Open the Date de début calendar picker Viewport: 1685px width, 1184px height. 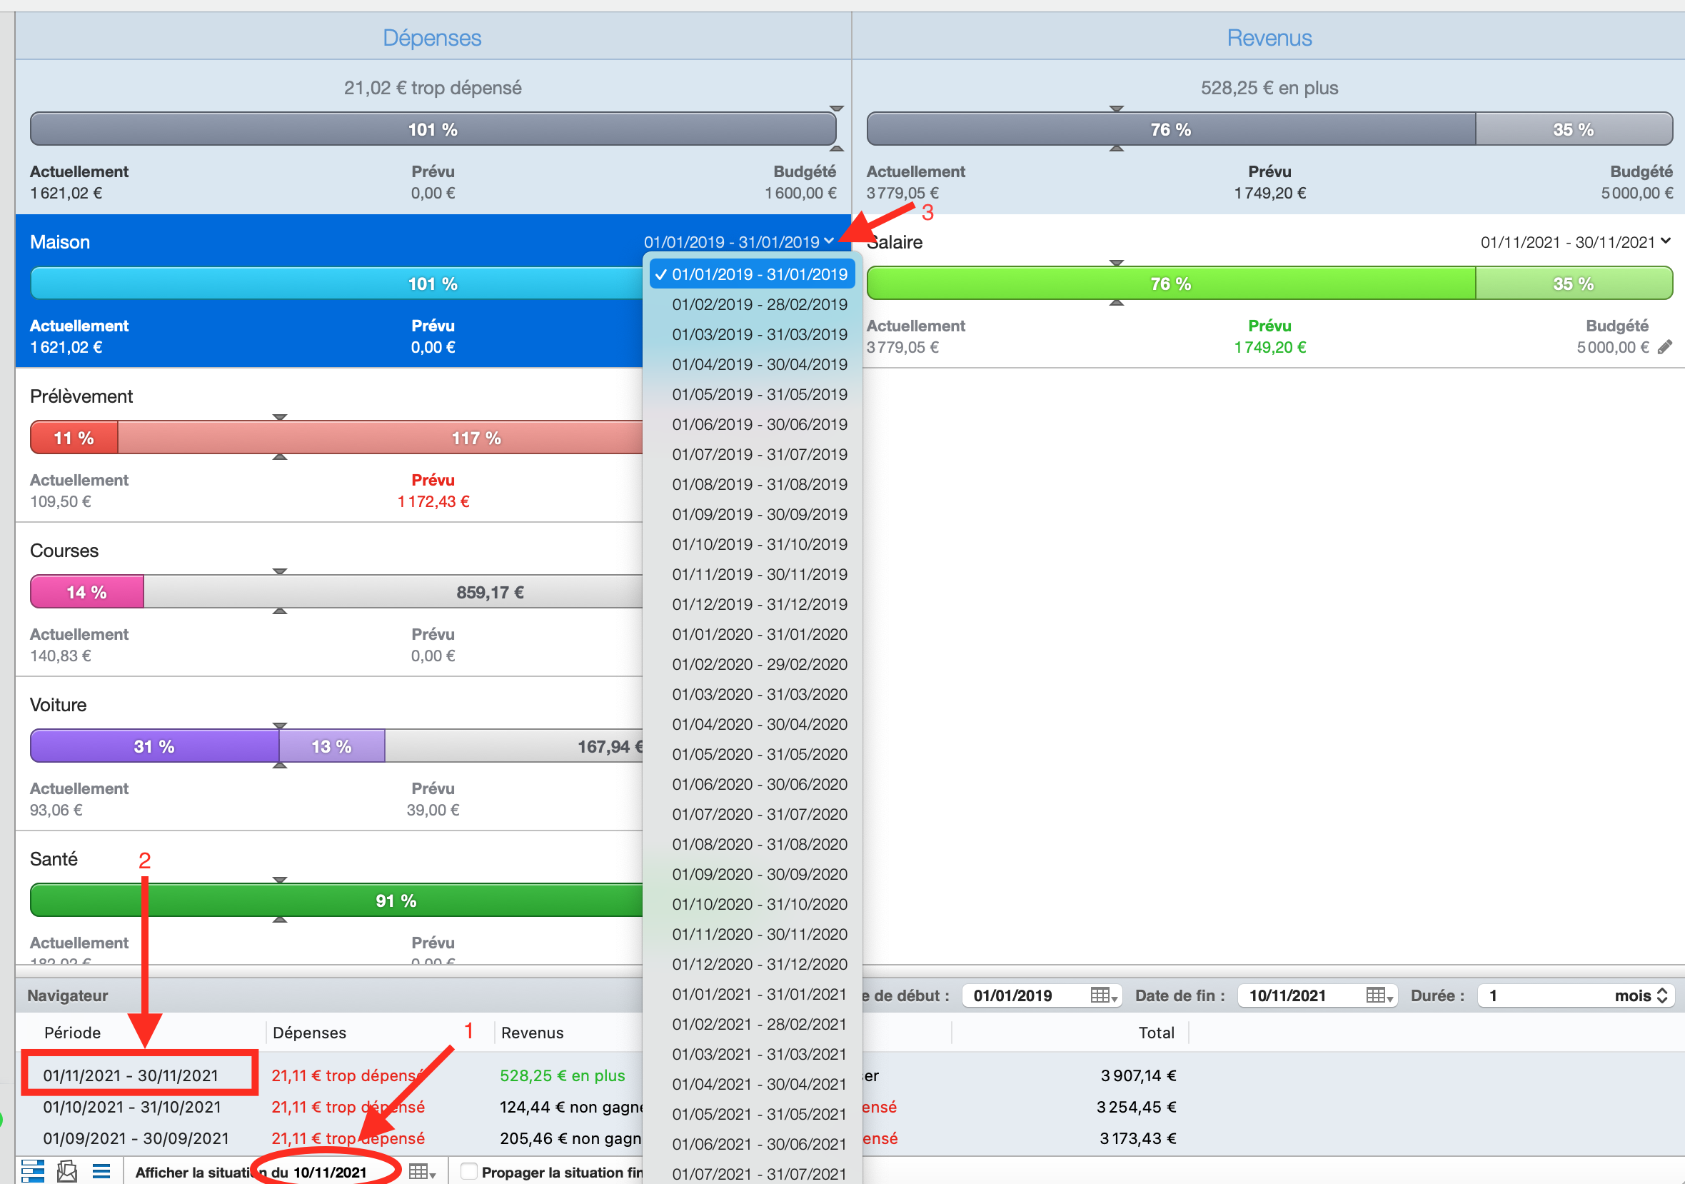tap(1103, 995)
